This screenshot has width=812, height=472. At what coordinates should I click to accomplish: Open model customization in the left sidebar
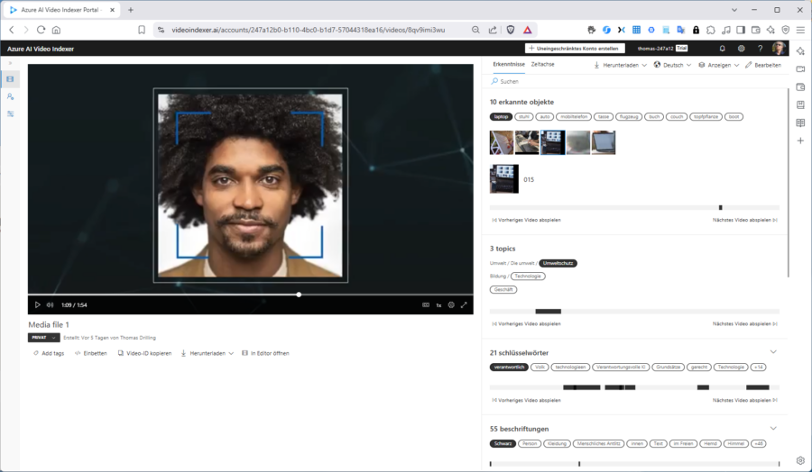coord(11,113)
